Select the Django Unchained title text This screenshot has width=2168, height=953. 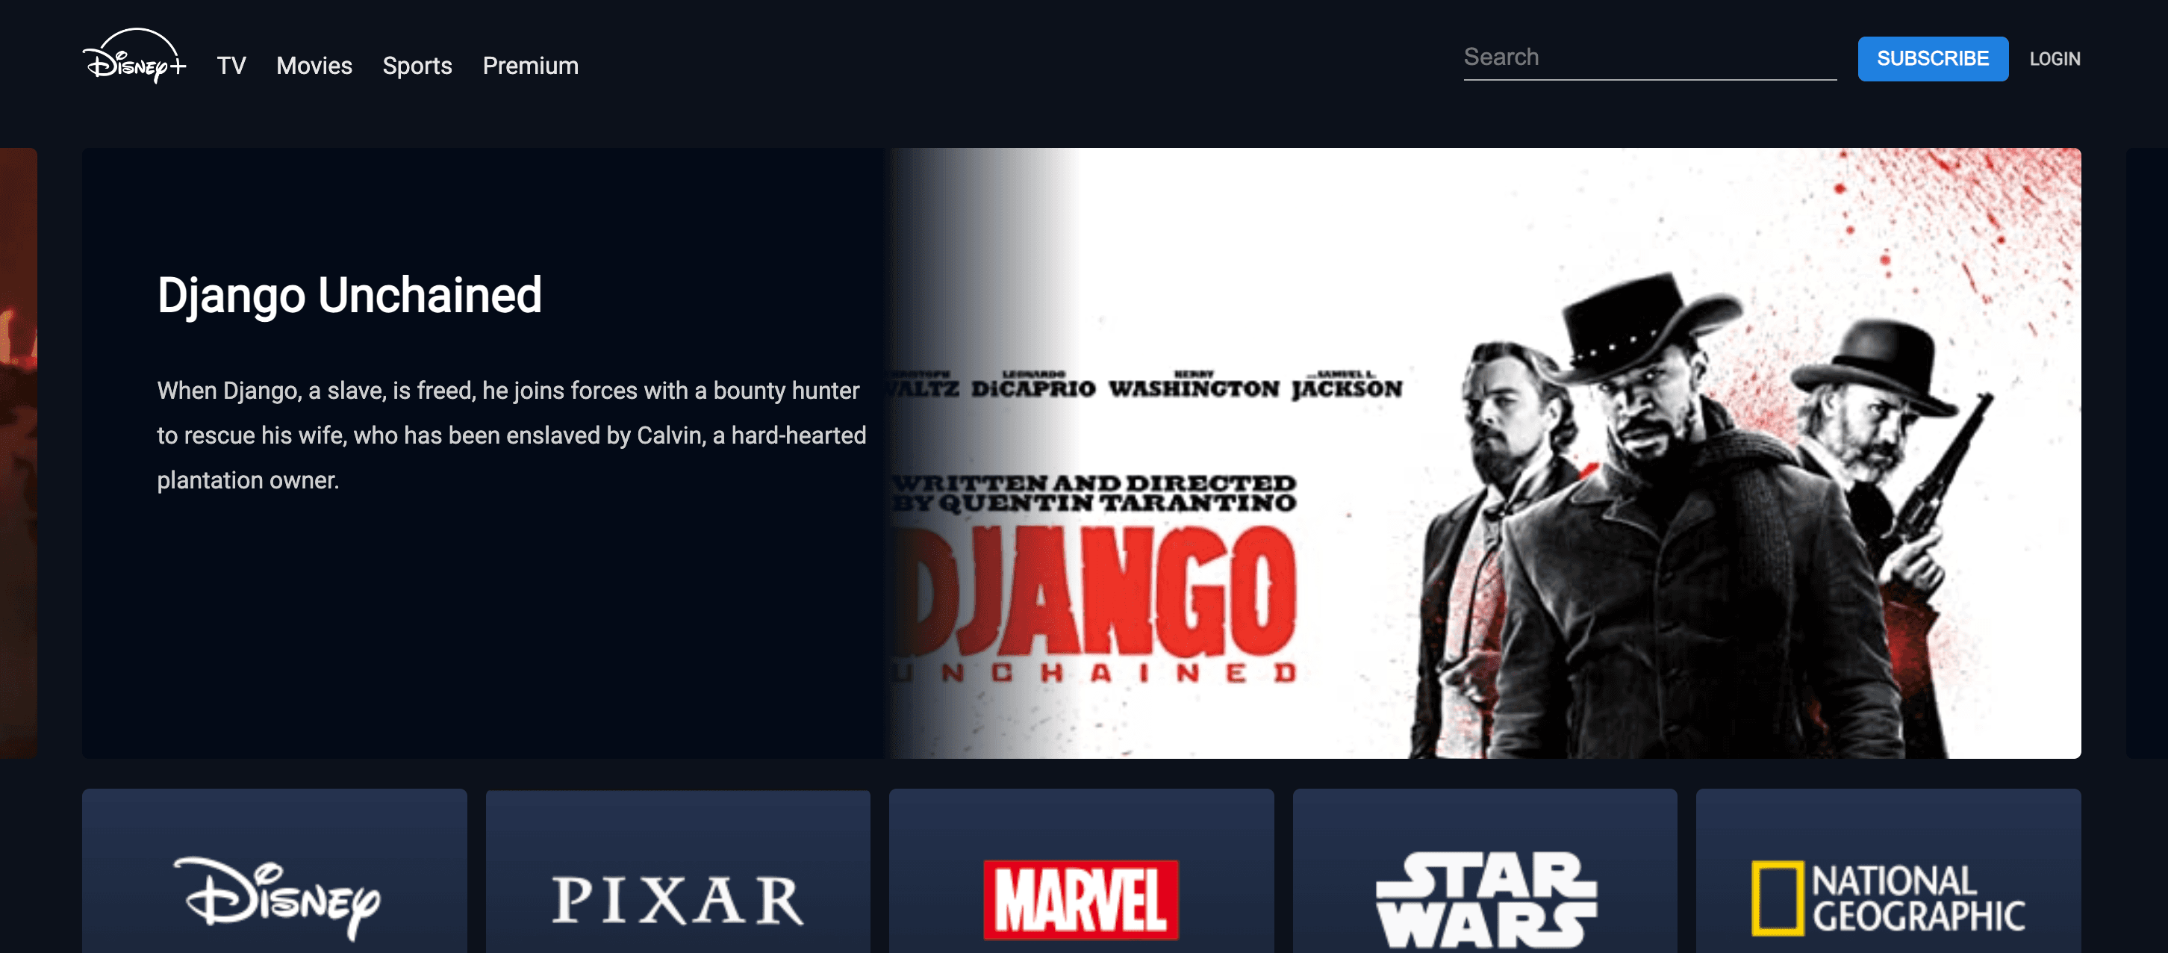(349, 296)
